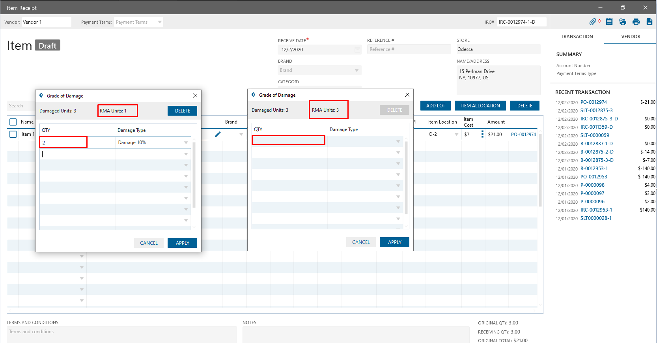657x343 pixels.
Task: Click the Amount column header
Action: pyautogui.click(x=496, y=122)
